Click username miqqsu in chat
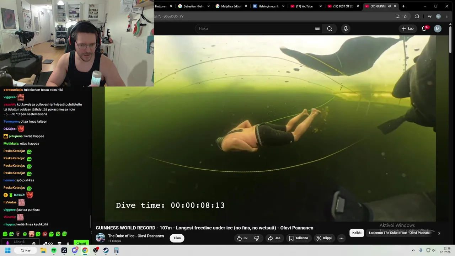Image resolution: width=455 pixels, height=256 pixels. coord(9,224)
